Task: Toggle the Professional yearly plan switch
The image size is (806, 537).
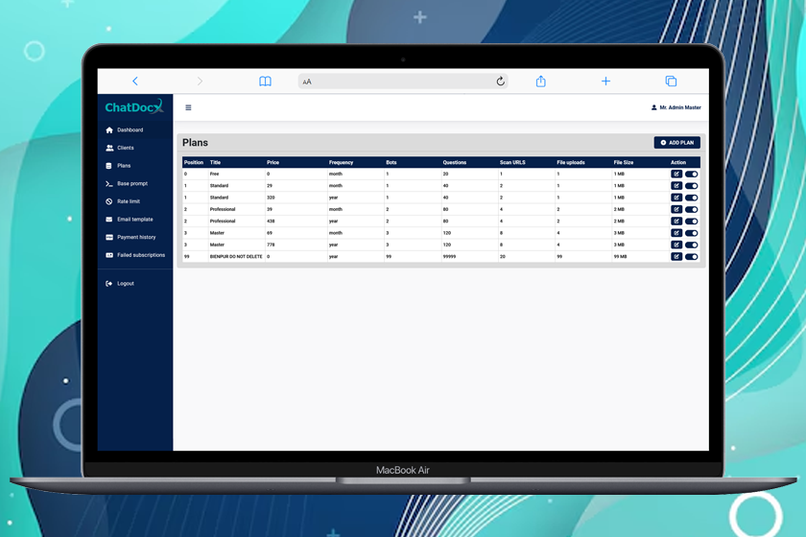Action: pos(691,222)
